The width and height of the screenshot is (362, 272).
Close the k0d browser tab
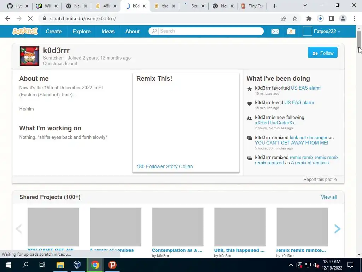coord(144,6)
